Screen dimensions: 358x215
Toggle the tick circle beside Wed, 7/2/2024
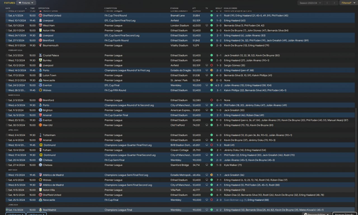[7, 60]
